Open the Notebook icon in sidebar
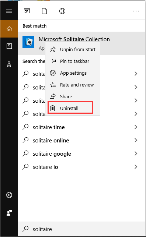The height and width of the screenshot is (237, 146). tap(9, 46)
